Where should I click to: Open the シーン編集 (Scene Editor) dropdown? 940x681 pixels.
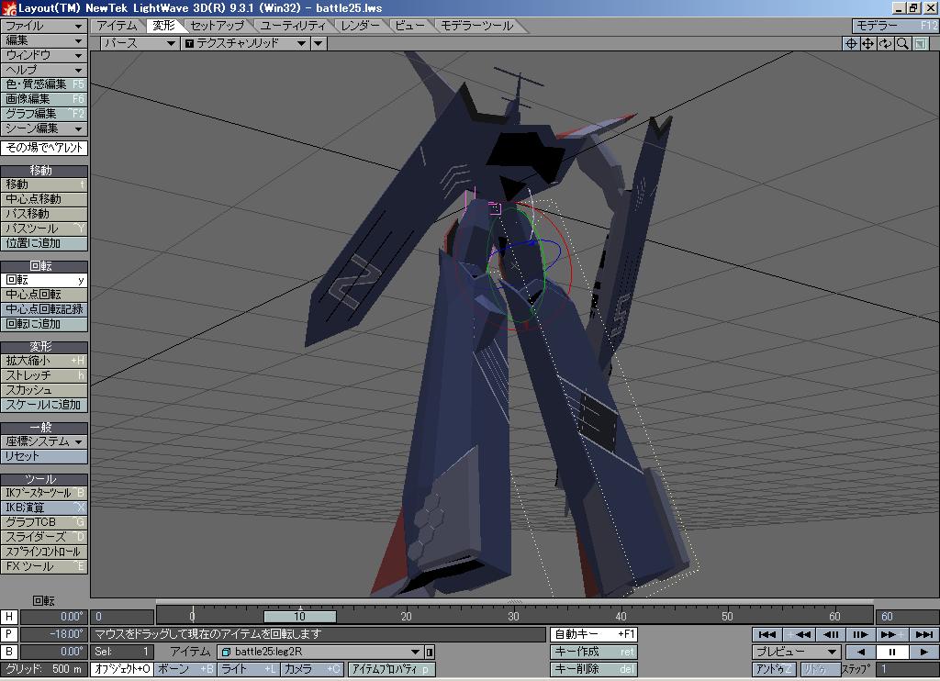(44, 128)
